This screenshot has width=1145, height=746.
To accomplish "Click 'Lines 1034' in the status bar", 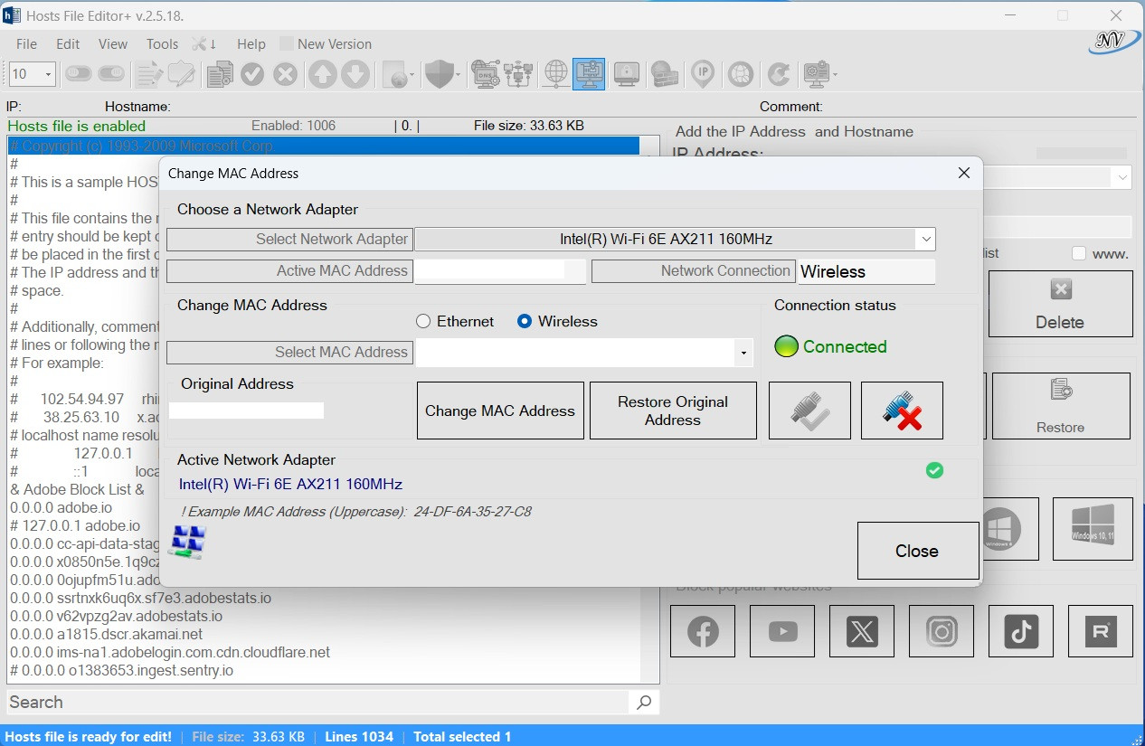I will 359,737.
